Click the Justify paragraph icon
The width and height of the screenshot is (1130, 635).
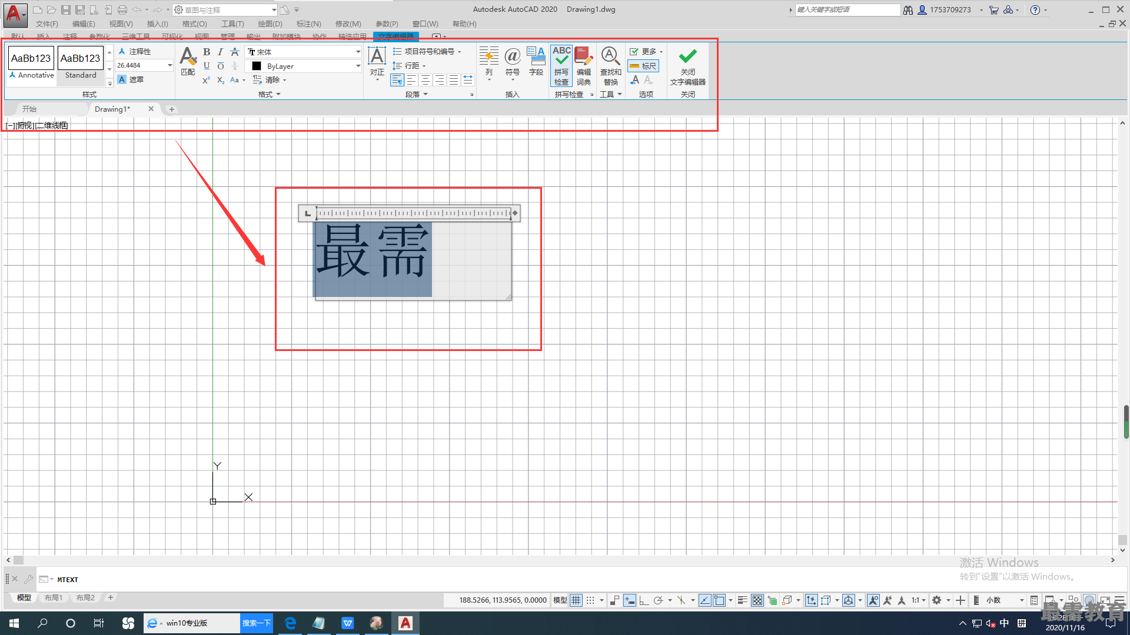click(454, 80)
